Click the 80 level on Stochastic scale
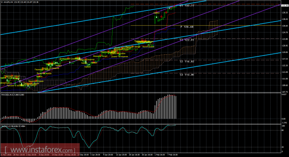Screen dimensions: 289x157 click(283, 131)
